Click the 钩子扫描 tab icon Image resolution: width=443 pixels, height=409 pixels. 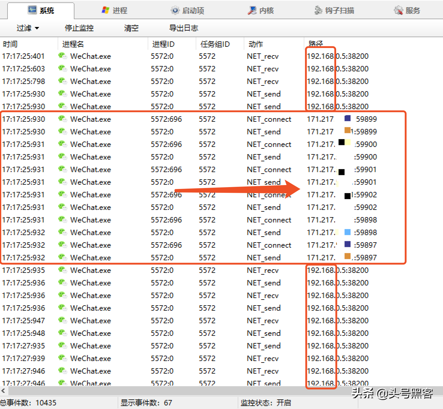click(x=318, y=10)
